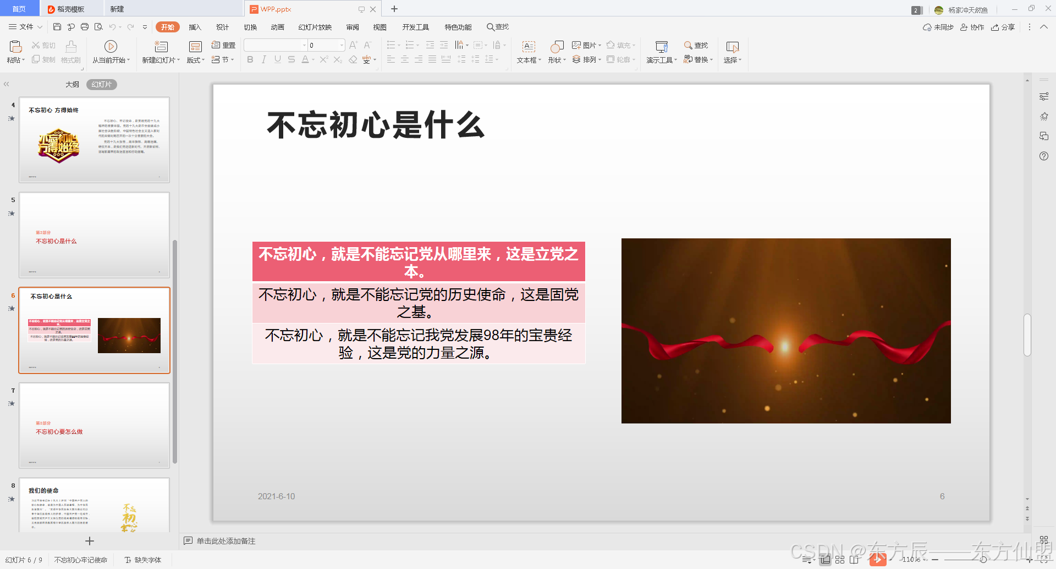1056x569 pixels.
Task: Select slide 5 thumbnail 不忘初心是什么
Action: click(x=95, y=235)
